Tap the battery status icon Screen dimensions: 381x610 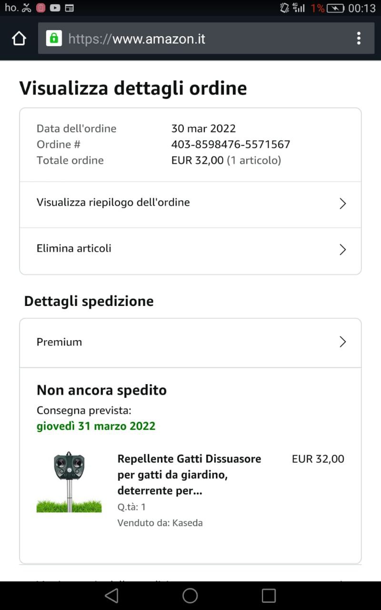pos(335,8)
